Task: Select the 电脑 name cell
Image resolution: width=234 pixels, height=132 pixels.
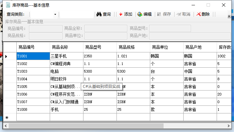Action: 66,71
